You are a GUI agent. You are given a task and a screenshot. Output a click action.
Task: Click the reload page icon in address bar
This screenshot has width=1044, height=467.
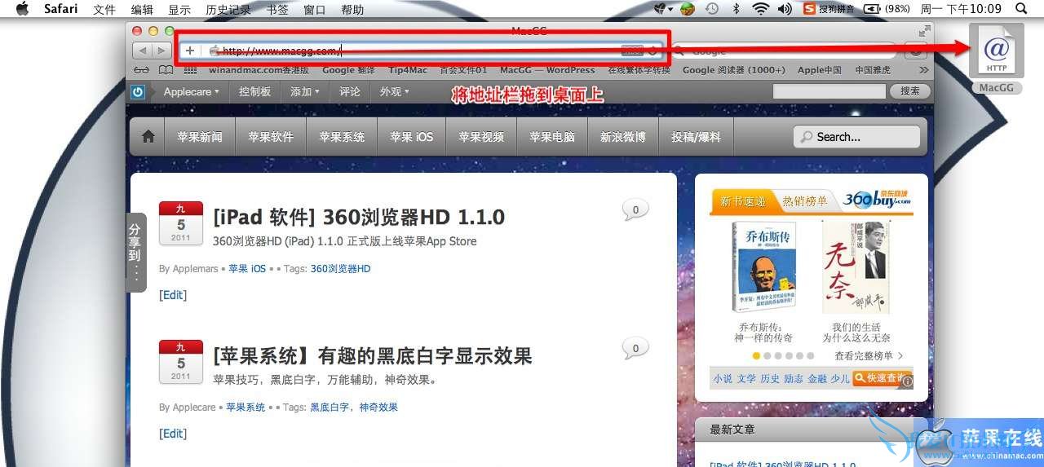652,51
